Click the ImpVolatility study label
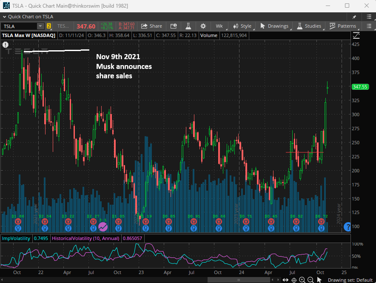This screenshot has height=283, width=376. pyautogui.click(x=16, y=238)
